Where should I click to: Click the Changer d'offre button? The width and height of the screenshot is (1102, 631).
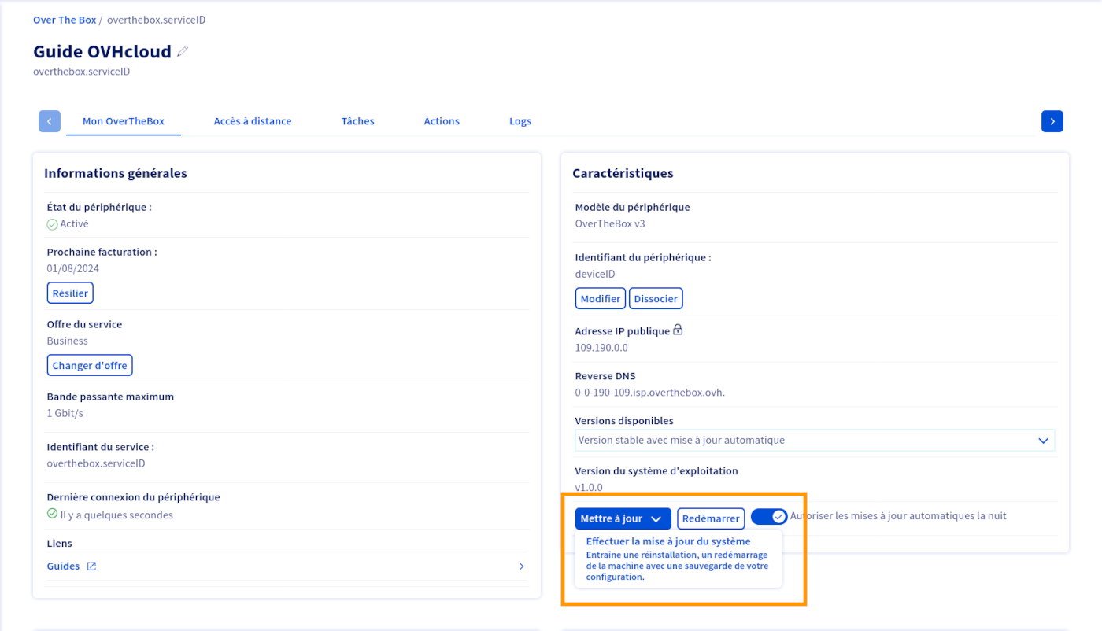(x=90, y=366)
